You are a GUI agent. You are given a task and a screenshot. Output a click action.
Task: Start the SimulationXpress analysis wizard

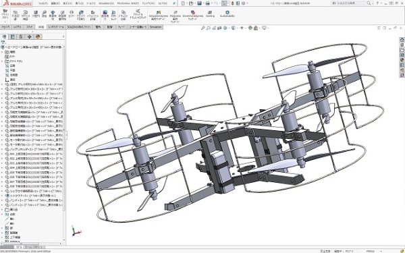[x=159, y=16]
